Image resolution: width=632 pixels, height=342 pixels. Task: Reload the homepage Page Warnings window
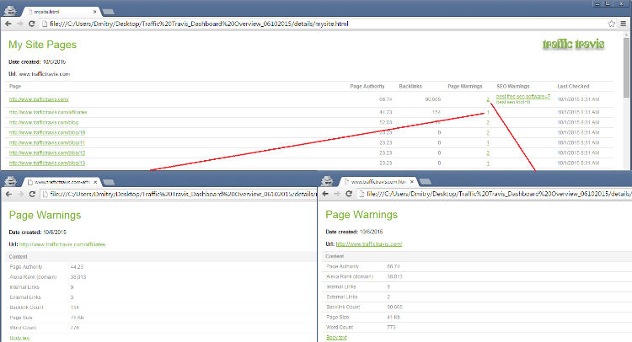point(349,194)
